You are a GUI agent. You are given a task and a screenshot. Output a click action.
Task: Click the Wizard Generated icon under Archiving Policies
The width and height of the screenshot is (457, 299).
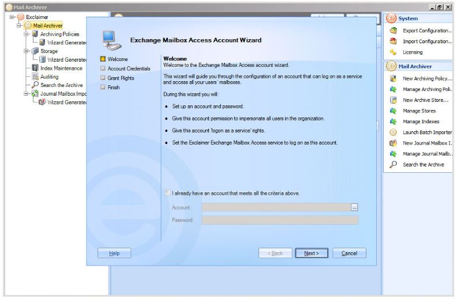[43, 43]
